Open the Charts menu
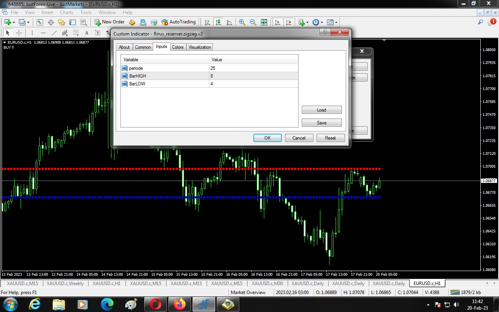The height and width of the screenshot is (312, 499). (x=67, y=12)
